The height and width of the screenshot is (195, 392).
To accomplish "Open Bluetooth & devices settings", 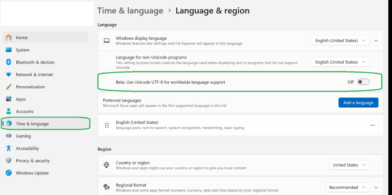I will pyautogui.click(x=46, y=62).
